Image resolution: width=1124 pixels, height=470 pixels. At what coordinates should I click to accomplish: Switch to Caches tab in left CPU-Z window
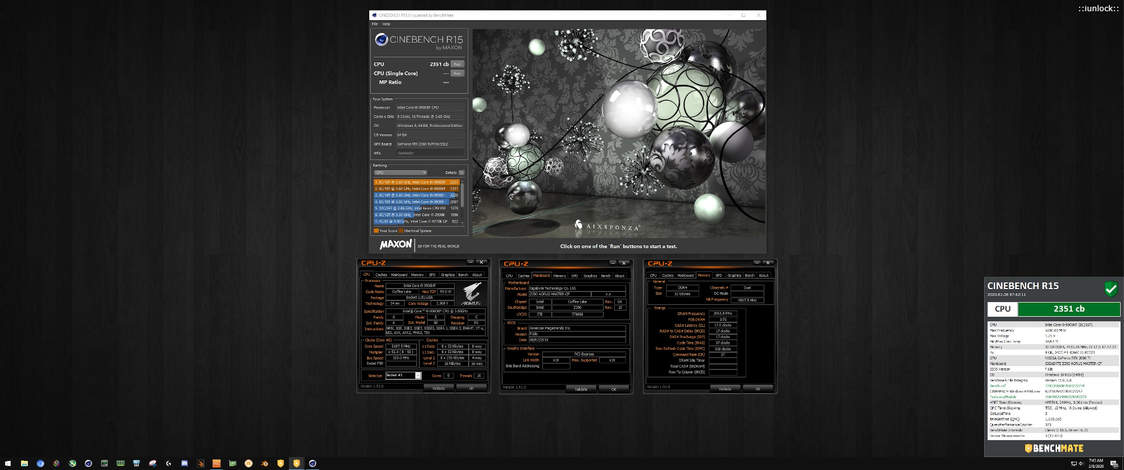click(x=381, y=275)
